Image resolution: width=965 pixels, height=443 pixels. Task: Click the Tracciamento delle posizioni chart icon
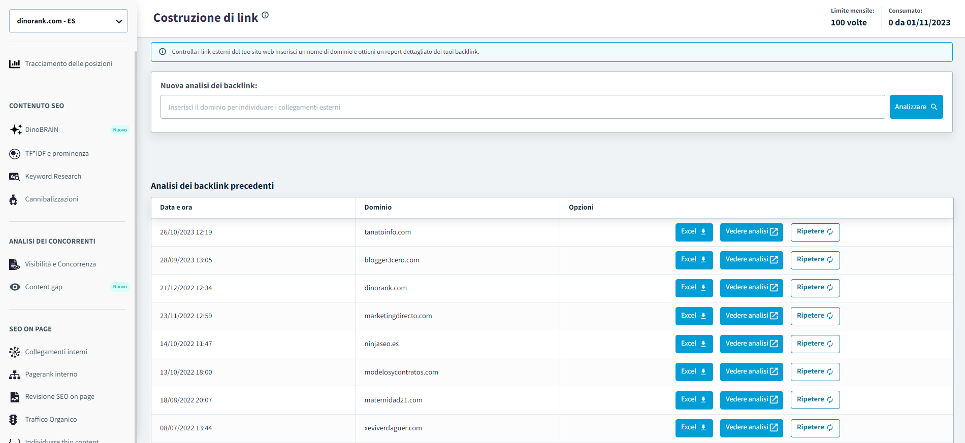click(x=15, y=64)
